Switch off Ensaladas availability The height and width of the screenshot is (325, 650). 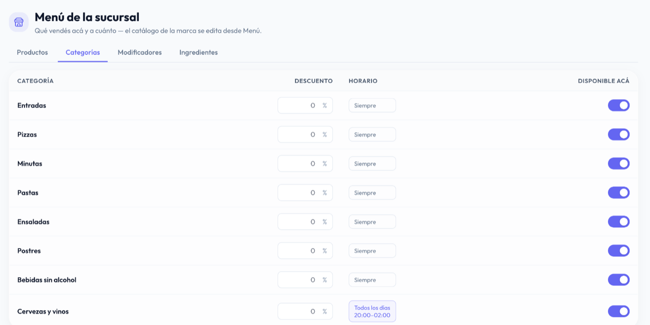click(618, 221)
